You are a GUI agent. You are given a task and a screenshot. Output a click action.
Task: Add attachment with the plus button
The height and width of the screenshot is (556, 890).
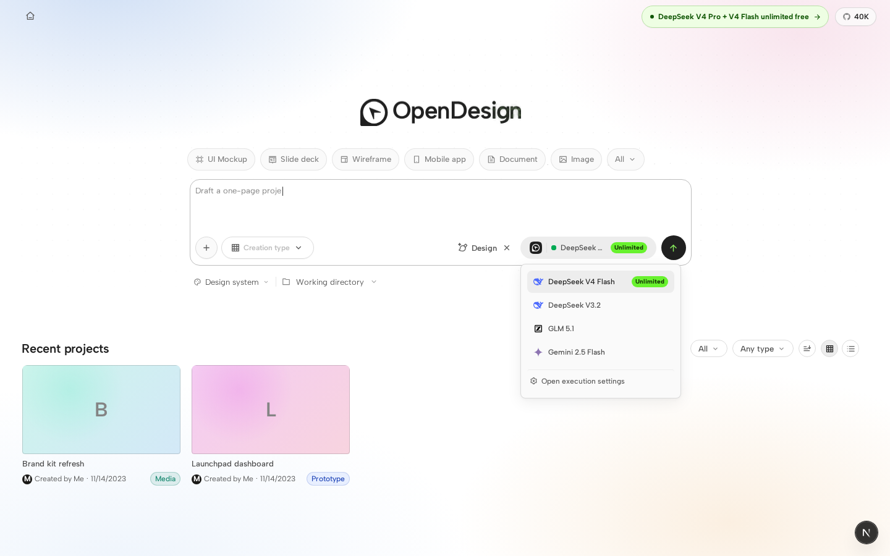click(x=206, y=248)
